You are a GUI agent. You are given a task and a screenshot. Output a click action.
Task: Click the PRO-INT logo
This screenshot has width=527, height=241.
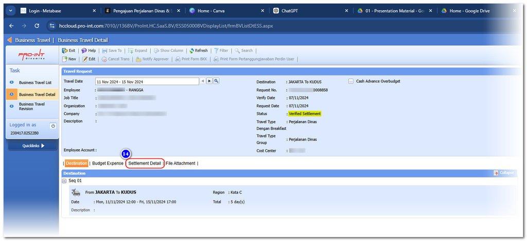[x=31, y=55]
